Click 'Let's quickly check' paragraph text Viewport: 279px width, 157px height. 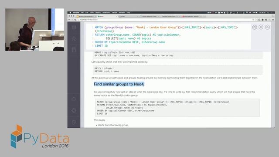(x=119, y=62)
